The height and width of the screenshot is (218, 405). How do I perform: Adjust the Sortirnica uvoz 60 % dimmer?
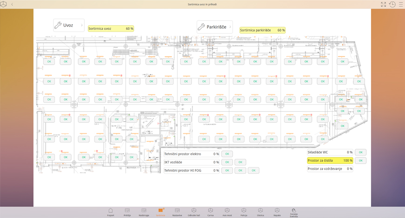[x=111, y=28]
